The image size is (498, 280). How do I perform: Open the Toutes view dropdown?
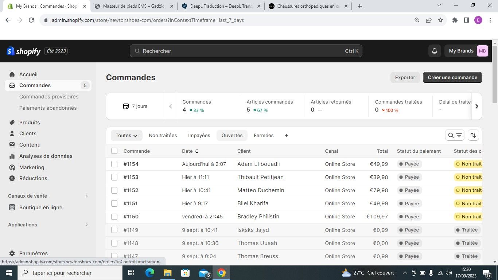[126, 136]
